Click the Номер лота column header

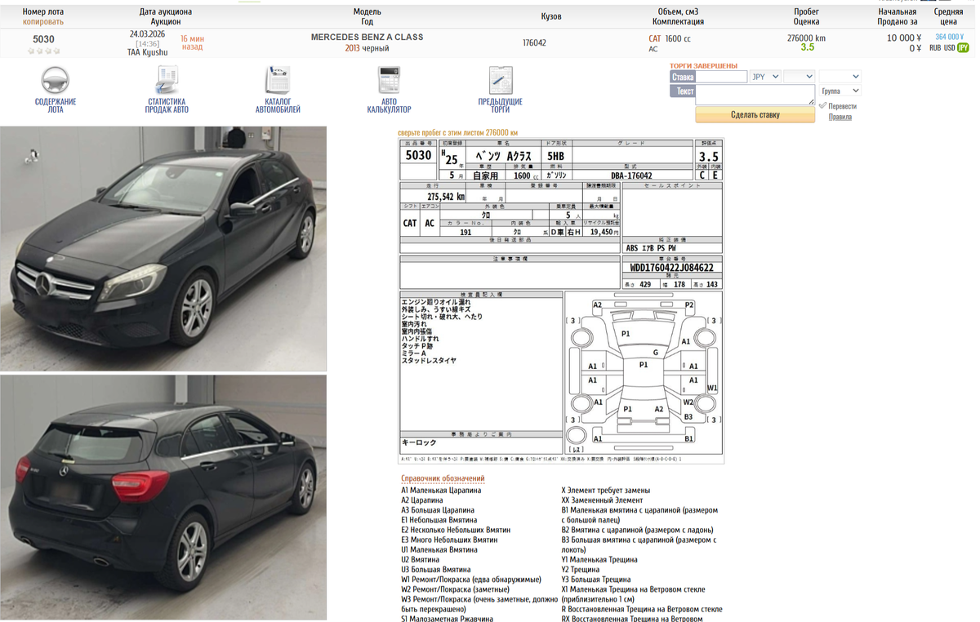click(x=43, y=12)
